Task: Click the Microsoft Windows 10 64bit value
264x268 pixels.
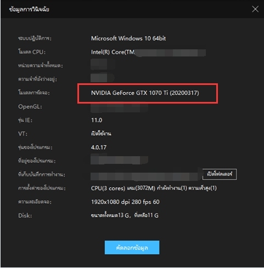Action: coord(128,38)
